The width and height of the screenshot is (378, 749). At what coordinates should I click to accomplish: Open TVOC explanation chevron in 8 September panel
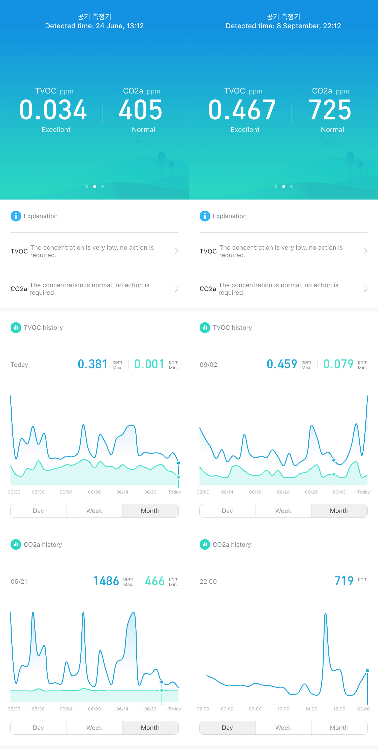click(x=365, y=251)
